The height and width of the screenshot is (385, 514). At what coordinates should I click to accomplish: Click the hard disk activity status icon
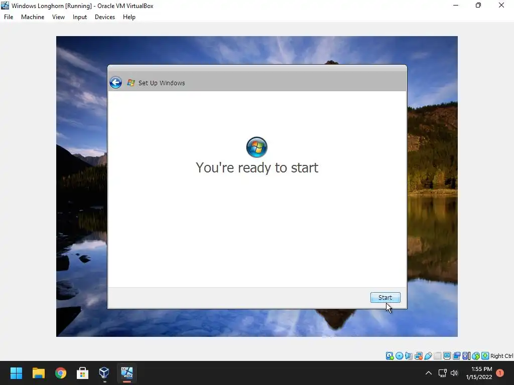(390, 356)
